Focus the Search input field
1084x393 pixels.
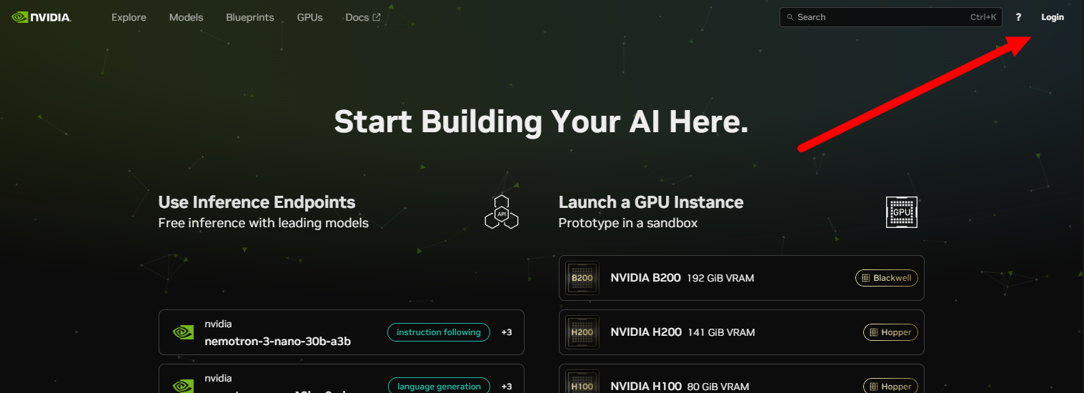(879, 17)
